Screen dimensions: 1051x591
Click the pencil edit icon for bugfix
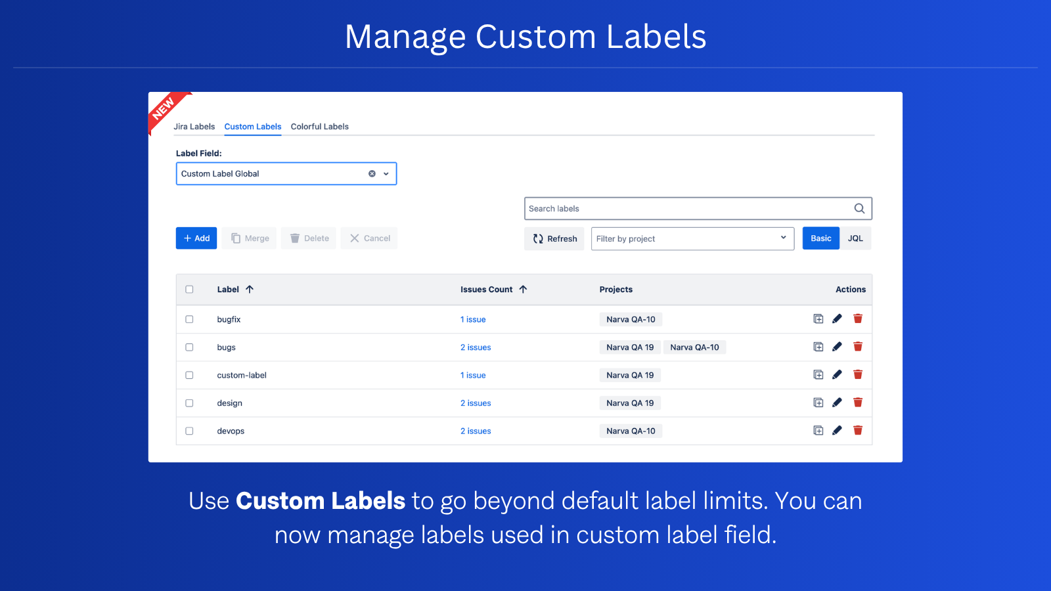coord(837,318)
